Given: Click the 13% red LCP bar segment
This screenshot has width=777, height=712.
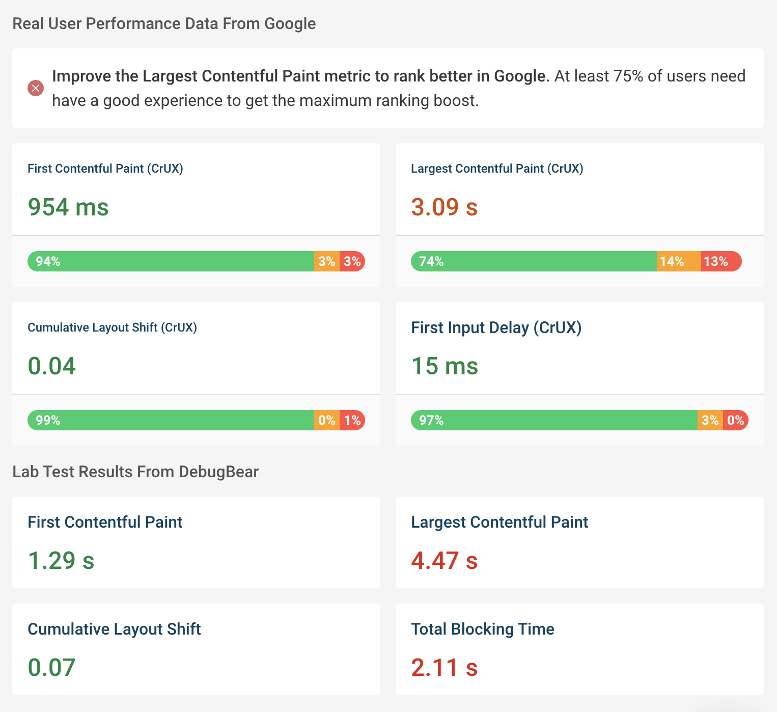Looking at the screenshot, I should [x=720, y=261].
